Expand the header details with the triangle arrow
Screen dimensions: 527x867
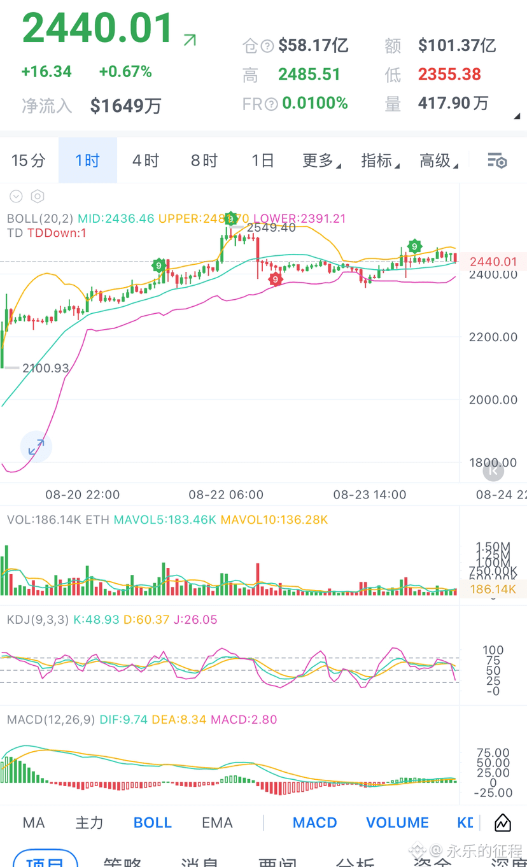pos(517,116)
